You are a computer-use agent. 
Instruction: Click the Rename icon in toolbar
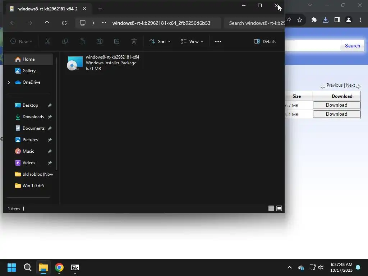[100, 42]
